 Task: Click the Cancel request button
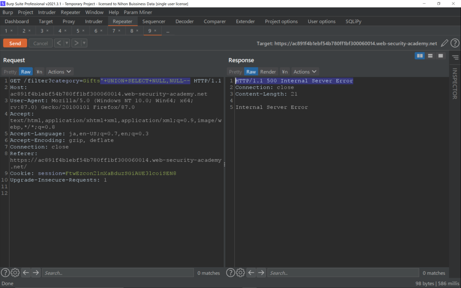pos(40,43)
